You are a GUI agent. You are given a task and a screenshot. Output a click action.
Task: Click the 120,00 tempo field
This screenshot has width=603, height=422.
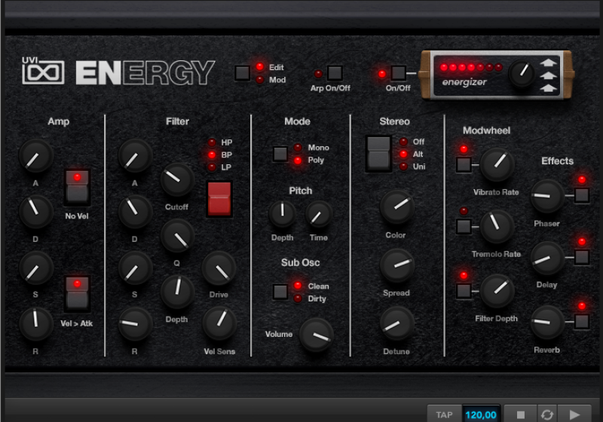click(481, 414)
